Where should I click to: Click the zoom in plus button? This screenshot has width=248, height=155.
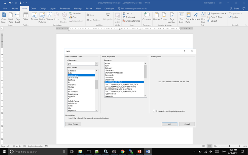pyautogui.click(x=239, y=146)
